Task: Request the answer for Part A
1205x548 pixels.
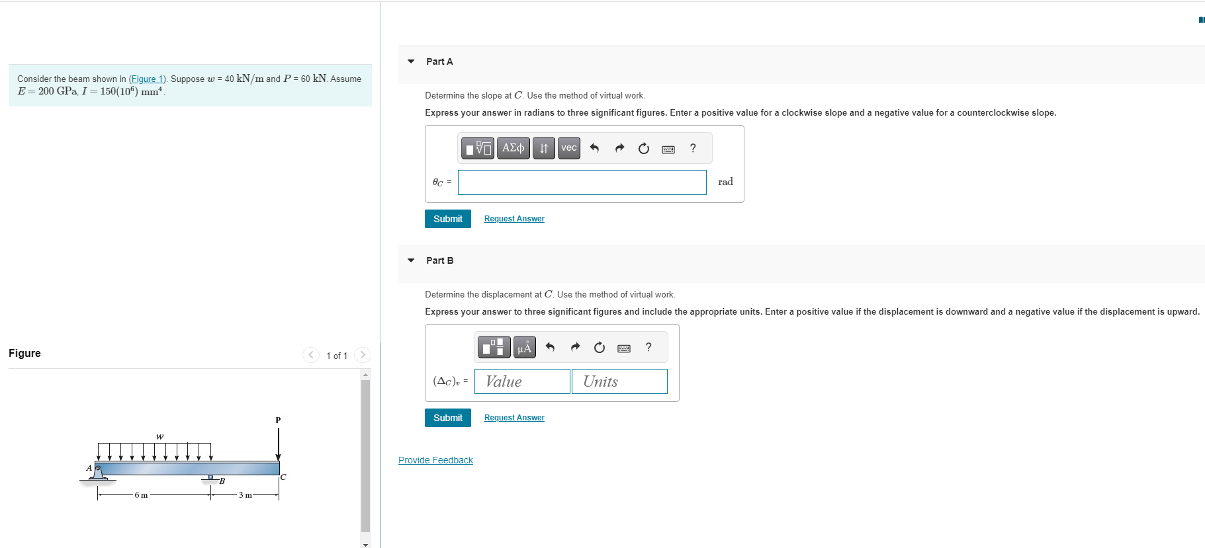Action: tap(514, 219)
